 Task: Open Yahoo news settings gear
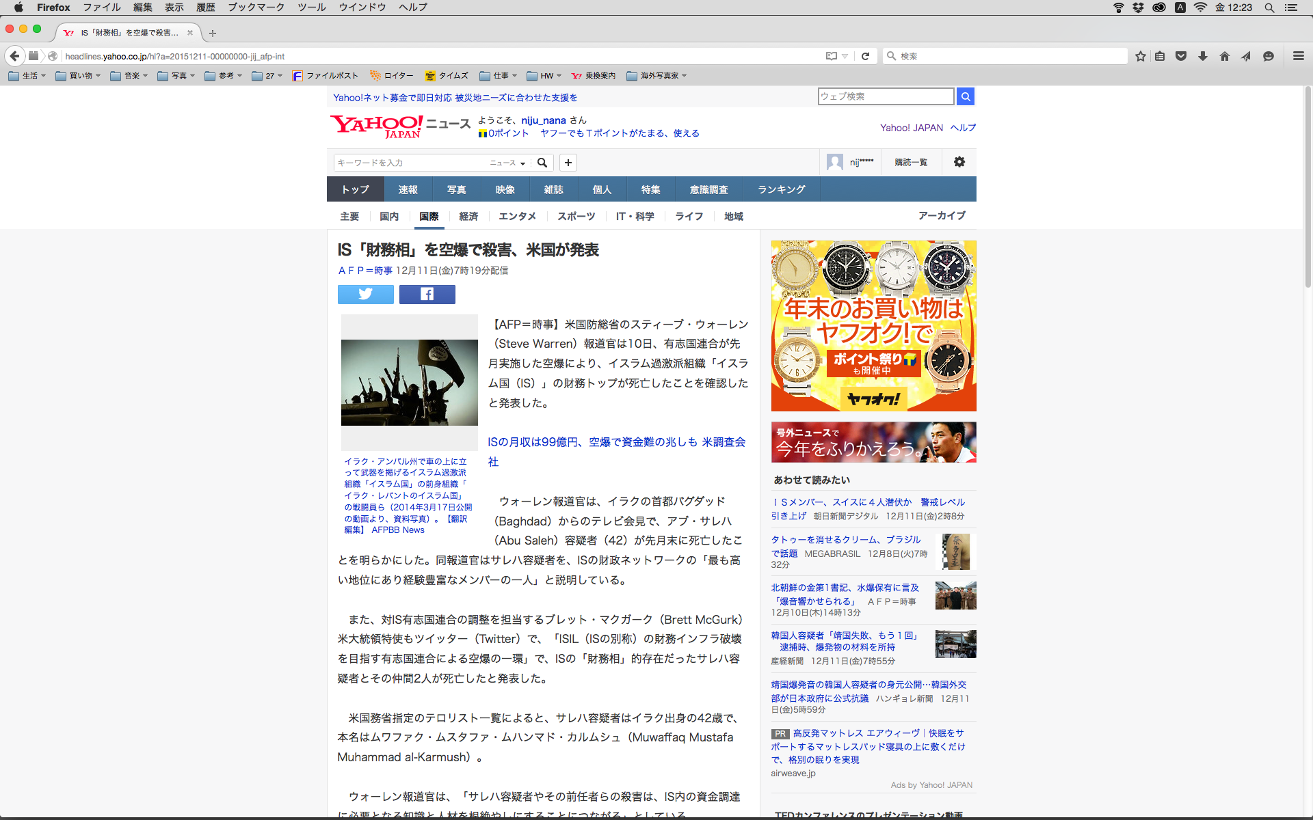tap(959, 162)
